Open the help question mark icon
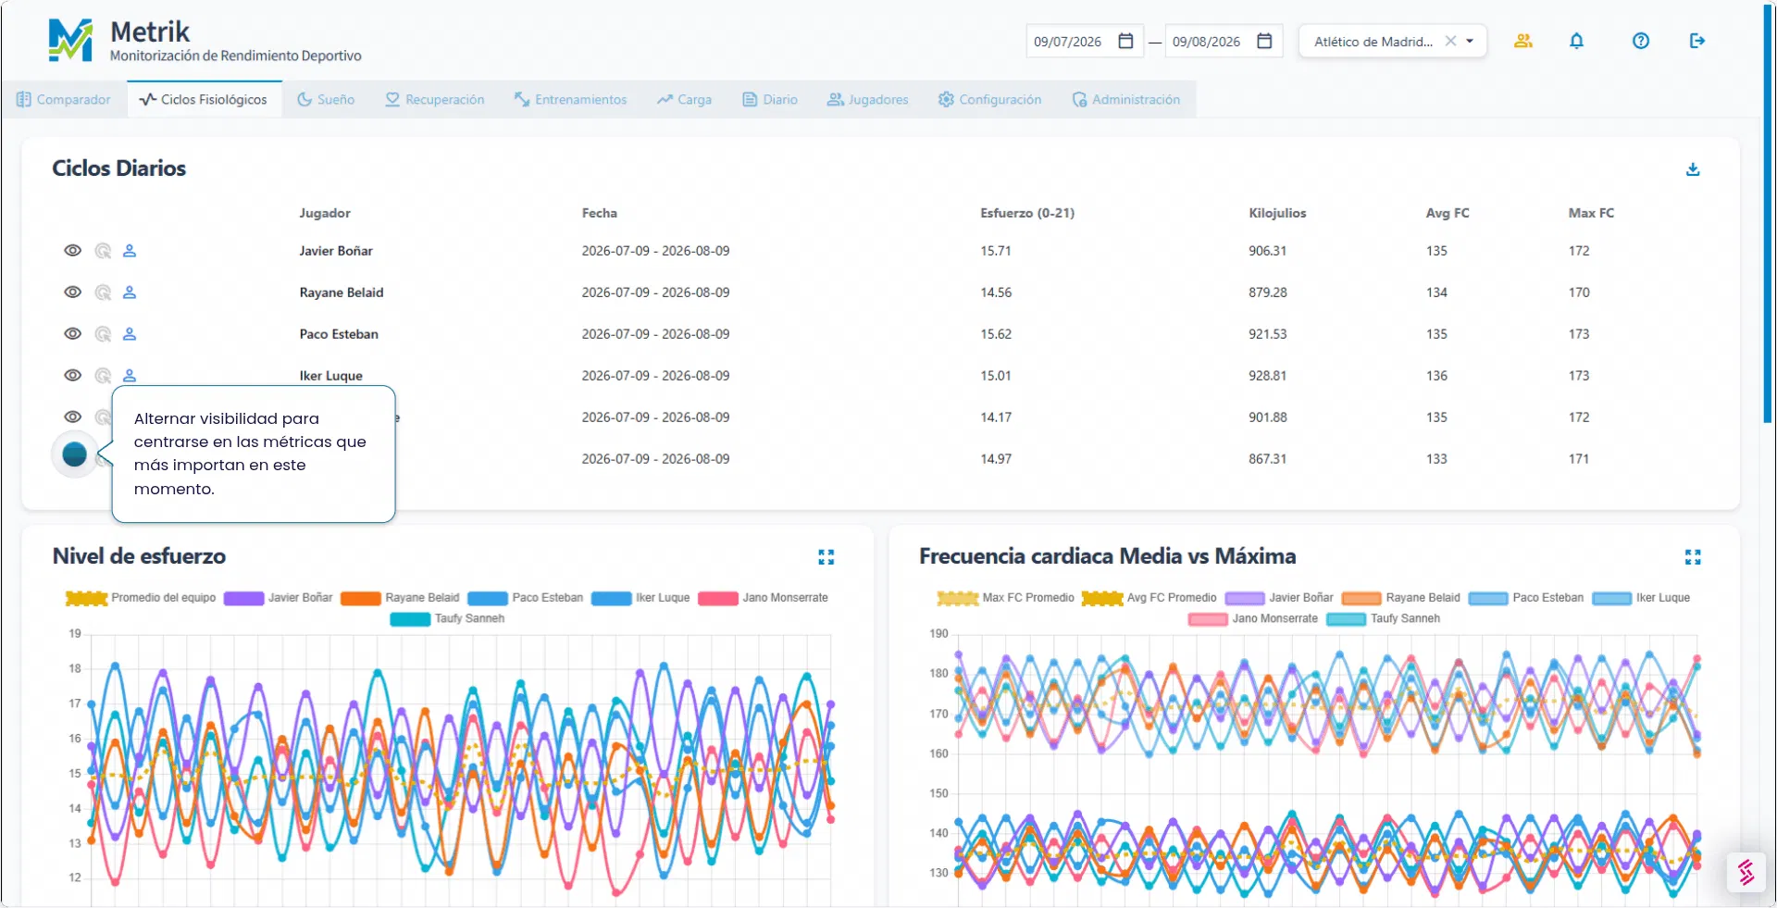The image size is (1777, 908). [1640, 41]
